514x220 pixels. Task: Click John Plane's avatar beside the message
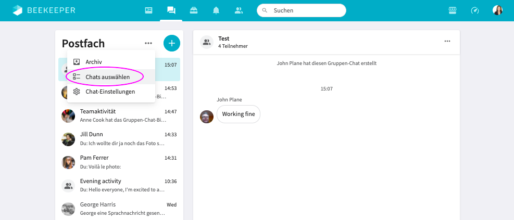click(x=207, y=117)
